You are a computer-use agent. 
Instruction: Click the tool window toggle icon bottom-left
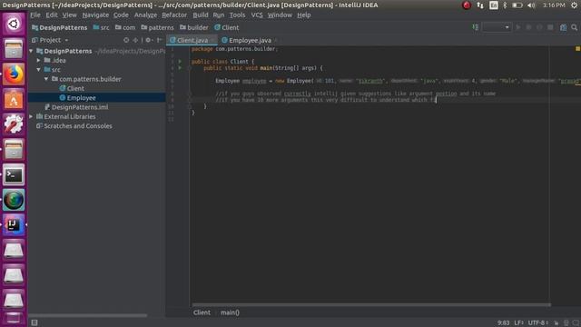click(34, 322)
